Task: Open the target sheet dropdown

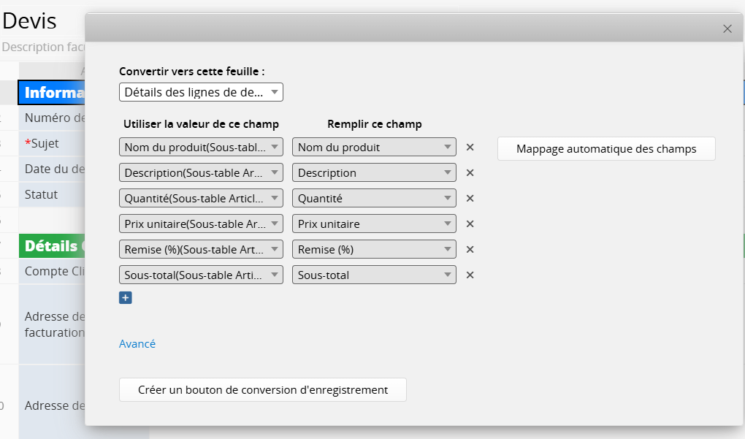Action: tap(201, 92)
